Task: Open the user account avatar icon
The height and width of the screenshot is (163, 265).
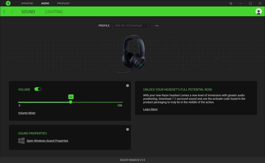Action: (258, 12)
